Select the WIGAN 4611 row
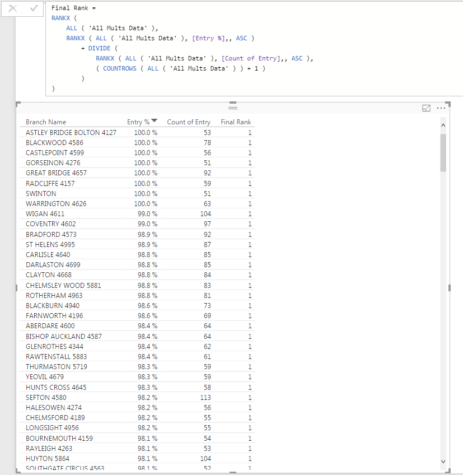 [x=137, y=214]
